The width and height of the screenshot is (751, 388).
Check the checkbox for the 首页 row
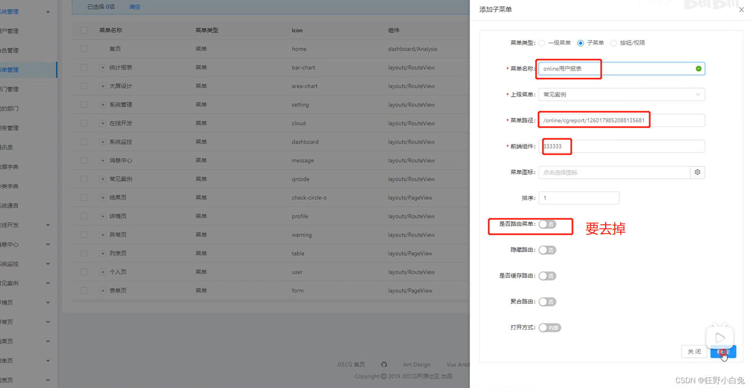(x=84, y=49)
